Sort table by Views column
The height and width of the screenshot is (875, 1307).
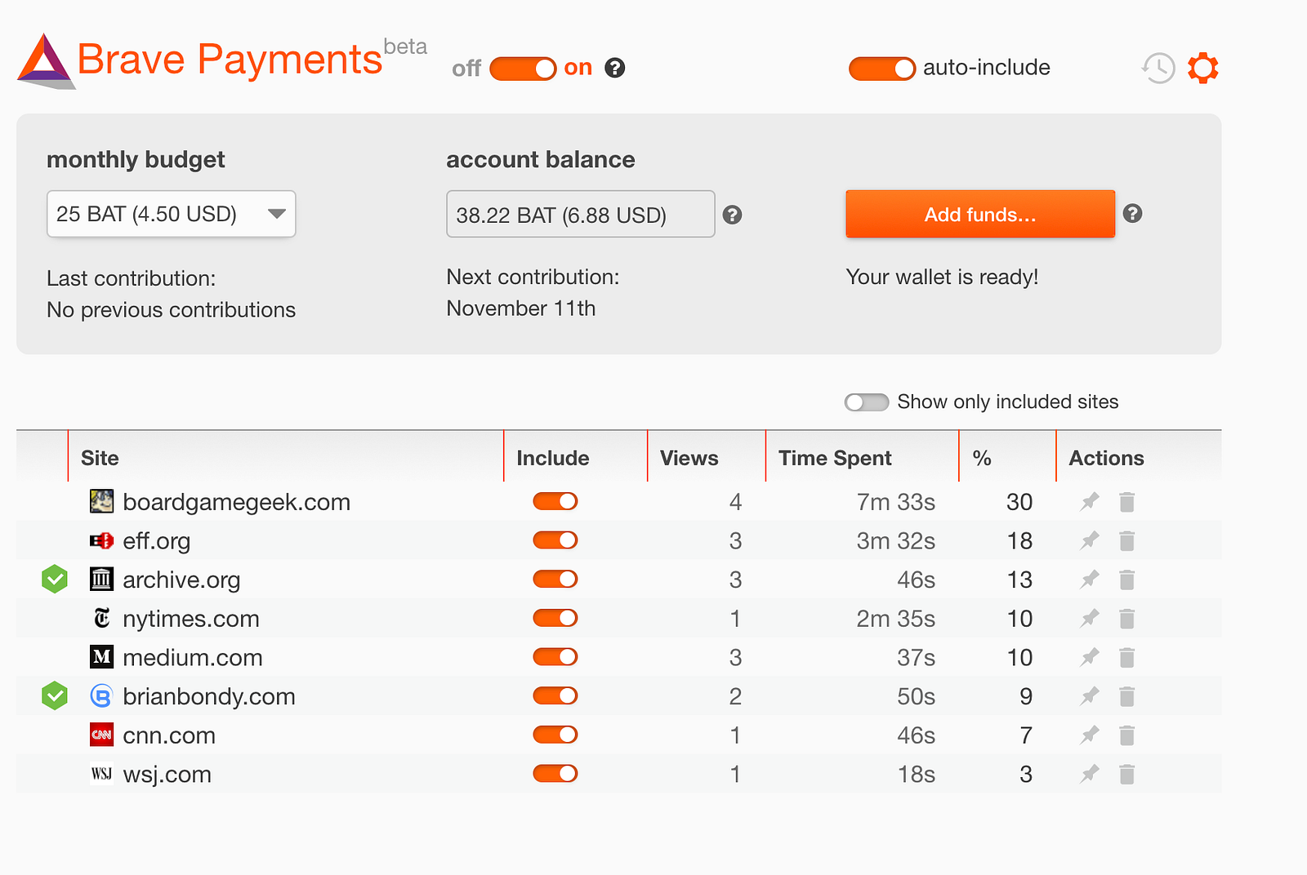689,458
